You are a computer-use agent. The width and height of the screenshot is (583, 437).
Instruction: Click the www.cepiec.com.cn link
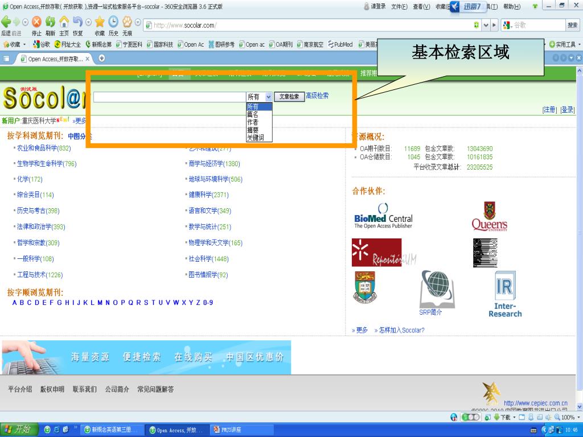pos(536,403)
